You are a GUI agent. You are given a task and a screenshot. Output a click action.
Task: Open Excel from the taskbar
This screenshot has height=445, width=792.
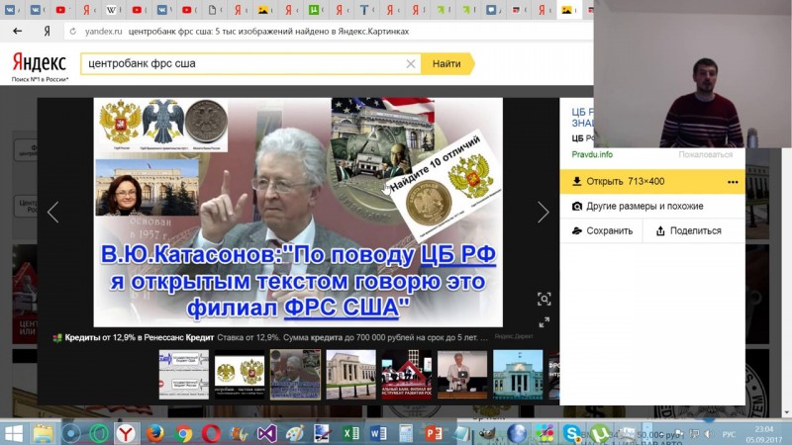click(x=350, y=433)
